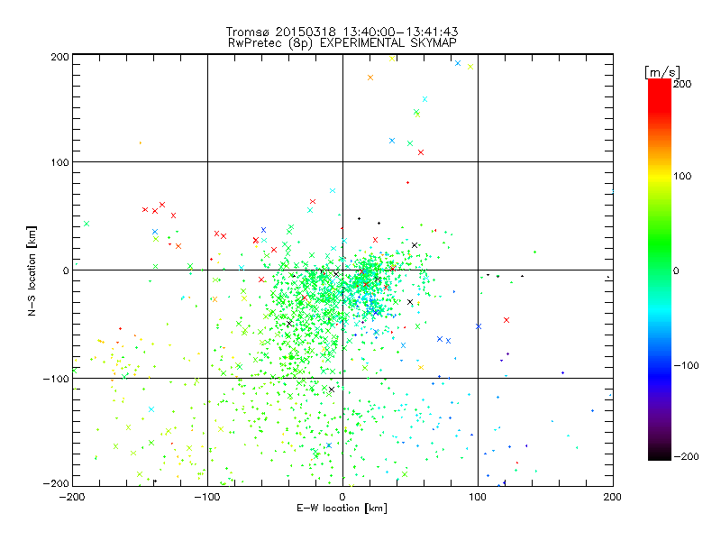721x541 pixels.
Task: Click the black bottom of the color bar
Action: (x=660, y=454)
